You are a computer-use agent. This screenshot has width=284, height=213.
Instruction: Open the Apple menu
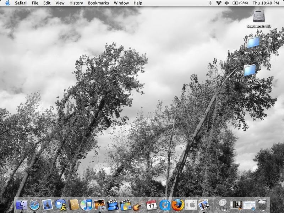pos(7,3)
